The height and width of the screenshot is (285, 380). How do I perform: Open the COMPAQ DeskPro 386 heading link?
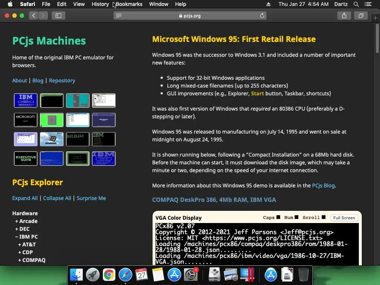point(214,200)
